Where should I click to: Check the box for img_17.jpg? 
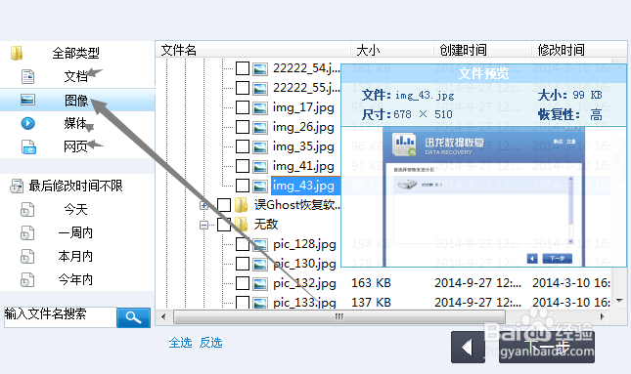point(243,107)
